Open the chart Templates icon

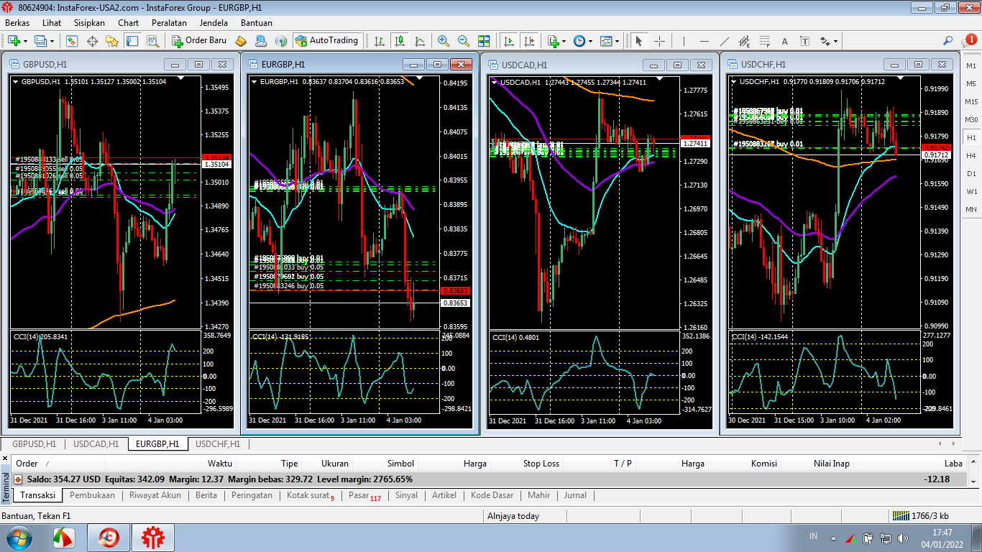click(607, 41)
